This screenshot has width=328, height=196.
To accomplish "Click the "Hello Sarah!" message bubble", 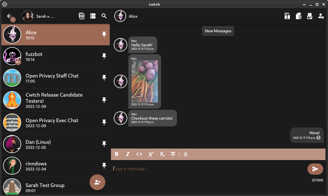I will [143, 45].
